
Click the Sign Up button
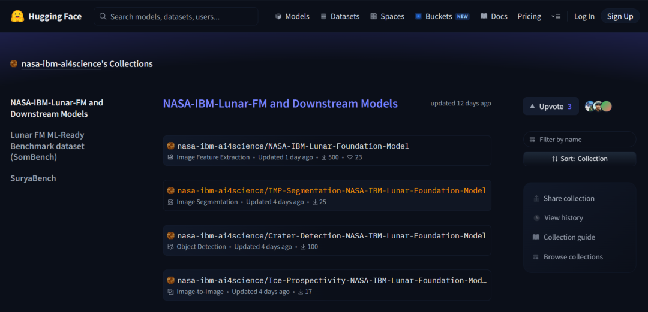pyautogui.click(x=620, y=17)
